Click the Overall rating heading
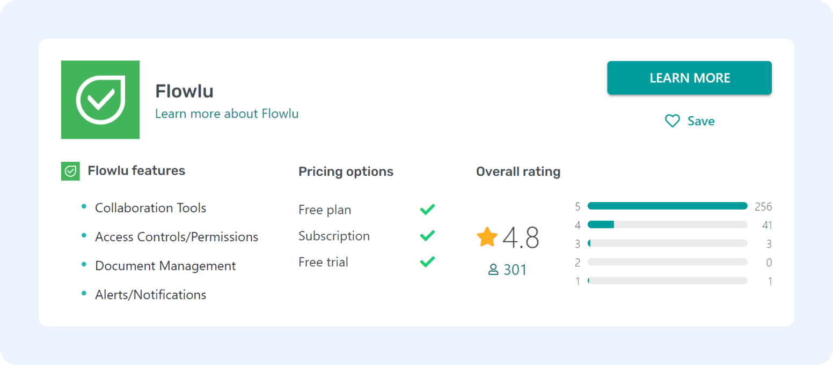The image size is (833, 365). (x=518, y=172)
